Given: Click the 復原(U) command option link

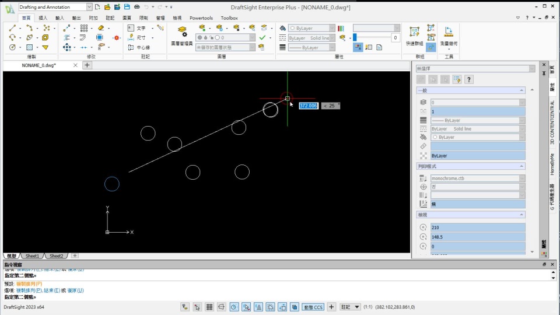Looking at the screenshot, I should pos(75,290).
